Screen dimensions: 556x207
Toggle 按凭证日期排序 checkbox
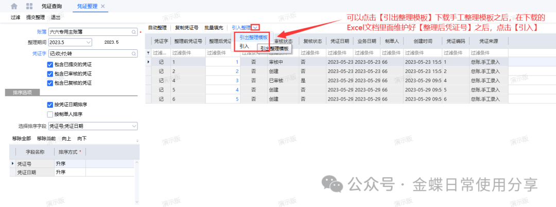point(50,105)
